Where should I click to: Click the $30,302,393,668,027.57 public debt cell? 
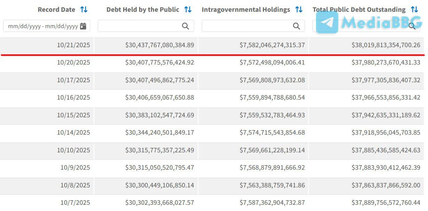[160, 203]
